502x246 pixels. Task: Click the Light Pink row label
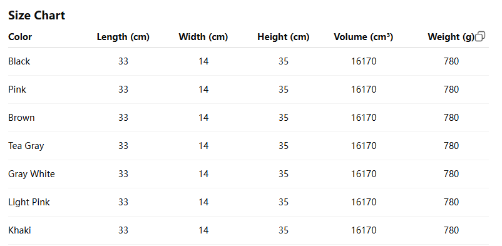point(29,202)
